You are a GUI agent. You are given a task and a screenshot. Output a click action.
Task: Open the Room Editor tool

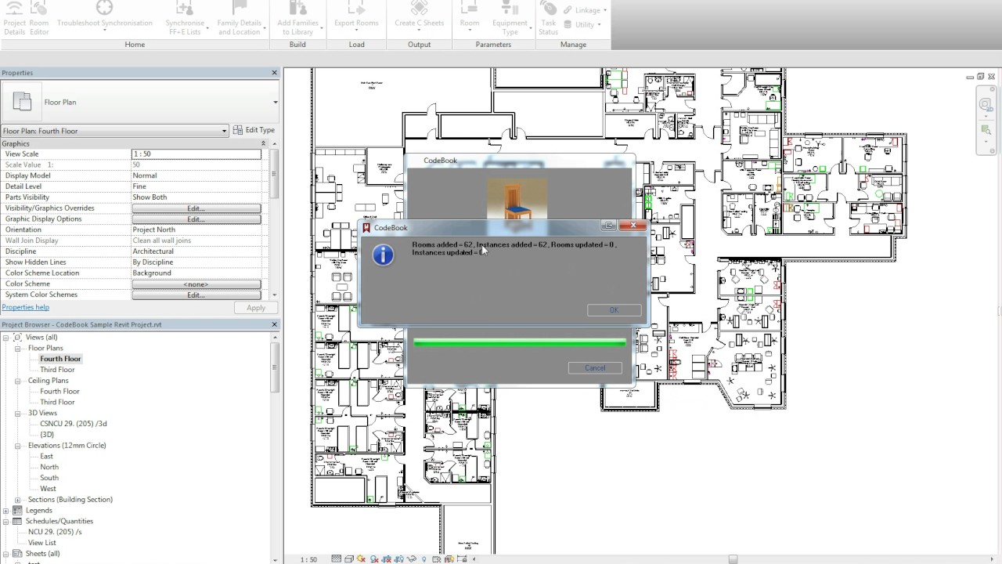[39, 18]
